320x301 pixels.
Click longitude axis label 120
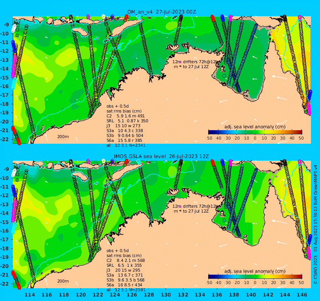pyautogui.click(x=81, y=295)
